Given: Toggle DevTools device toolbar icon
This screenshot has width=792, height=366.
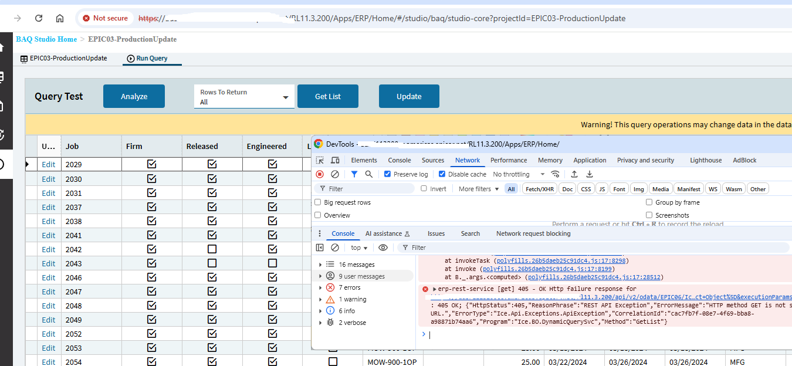Looking at the screenshot, I should [x=335, y=160].
